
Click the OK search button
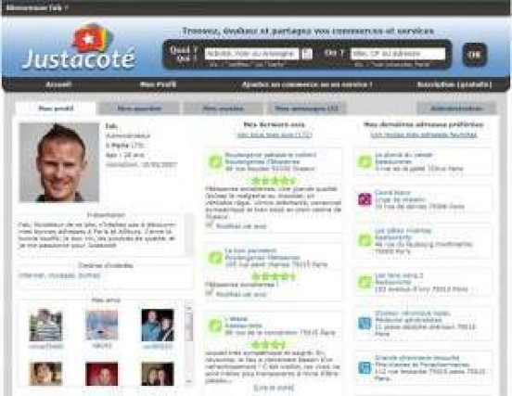(x=475, y=55)
